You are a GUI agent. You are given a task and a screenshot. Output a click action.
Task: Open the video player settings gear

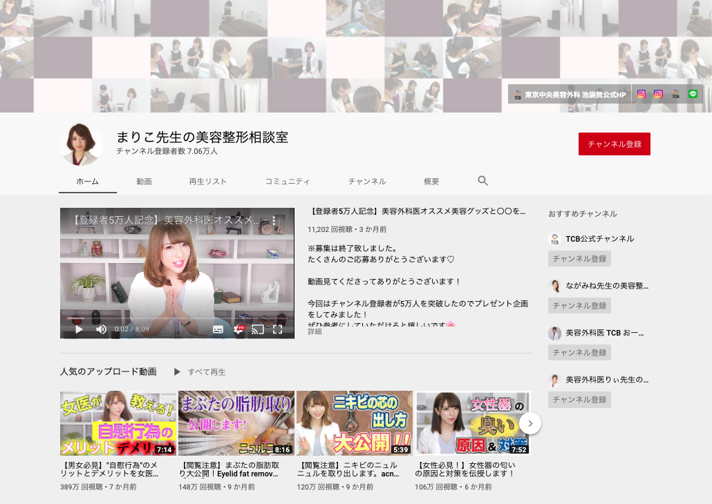[x=238, y=329]
